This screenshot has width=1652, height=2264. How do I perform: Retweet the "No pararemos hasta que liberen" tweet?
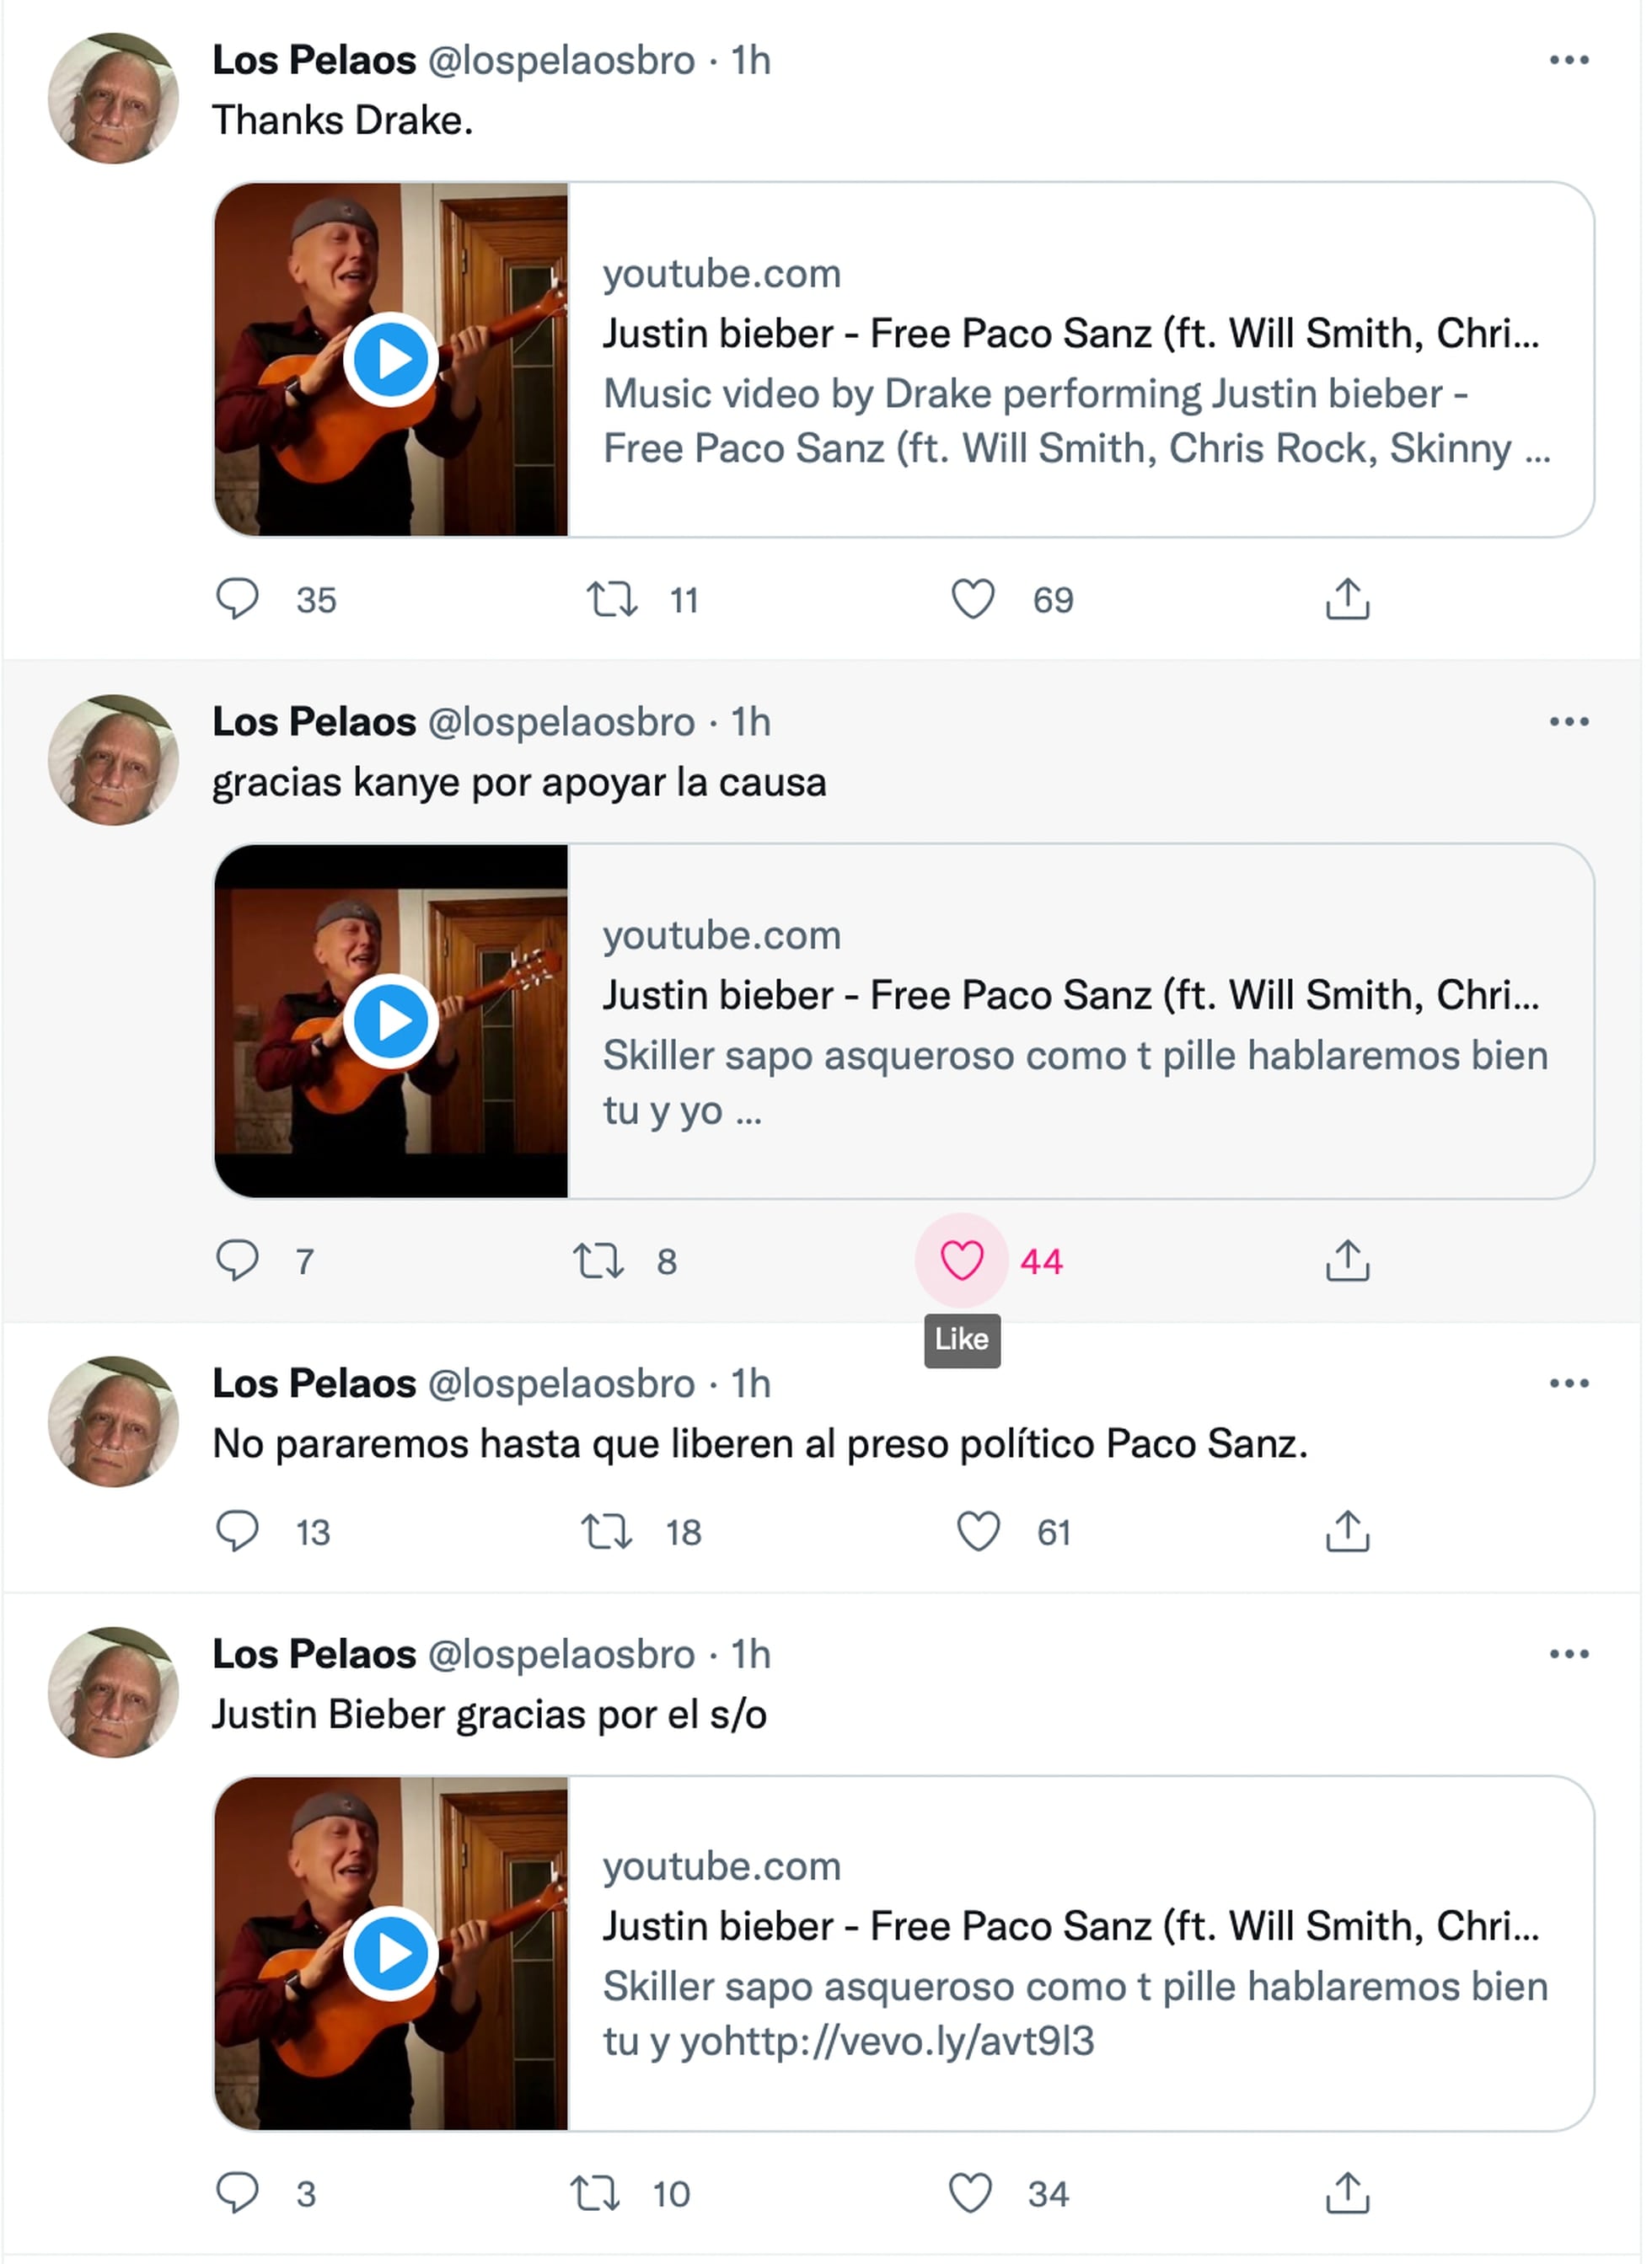coord(607,1531)
